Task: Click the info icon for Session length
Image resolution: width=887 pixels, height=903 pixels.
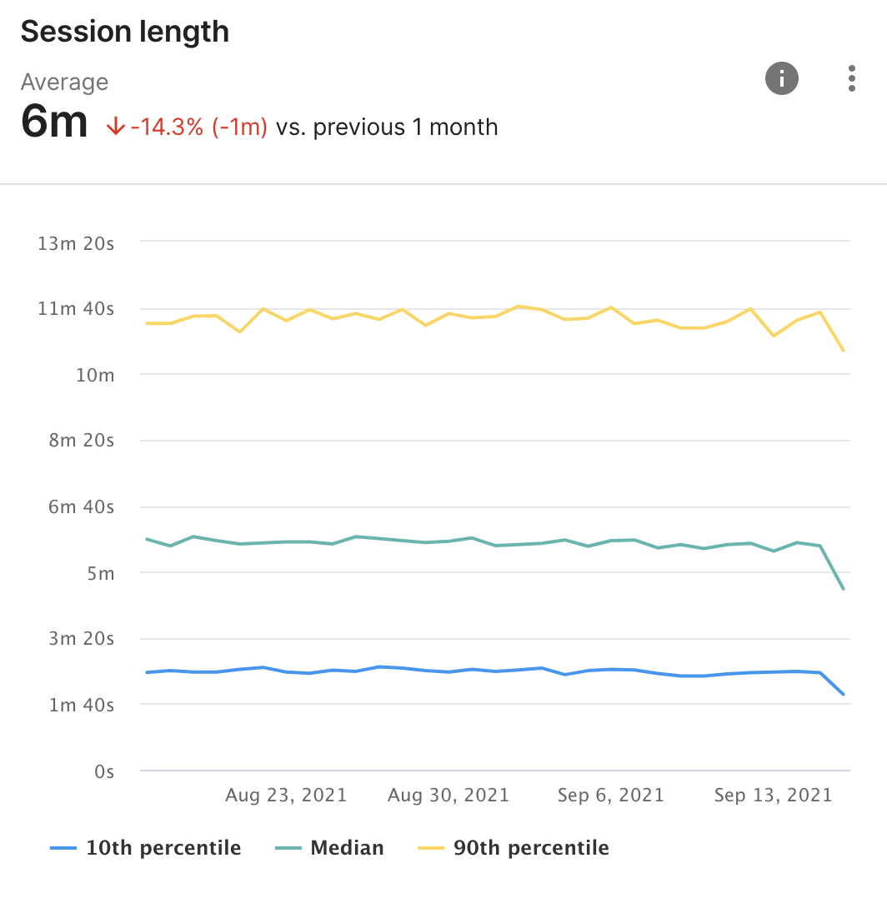Action: click(781, 78)
